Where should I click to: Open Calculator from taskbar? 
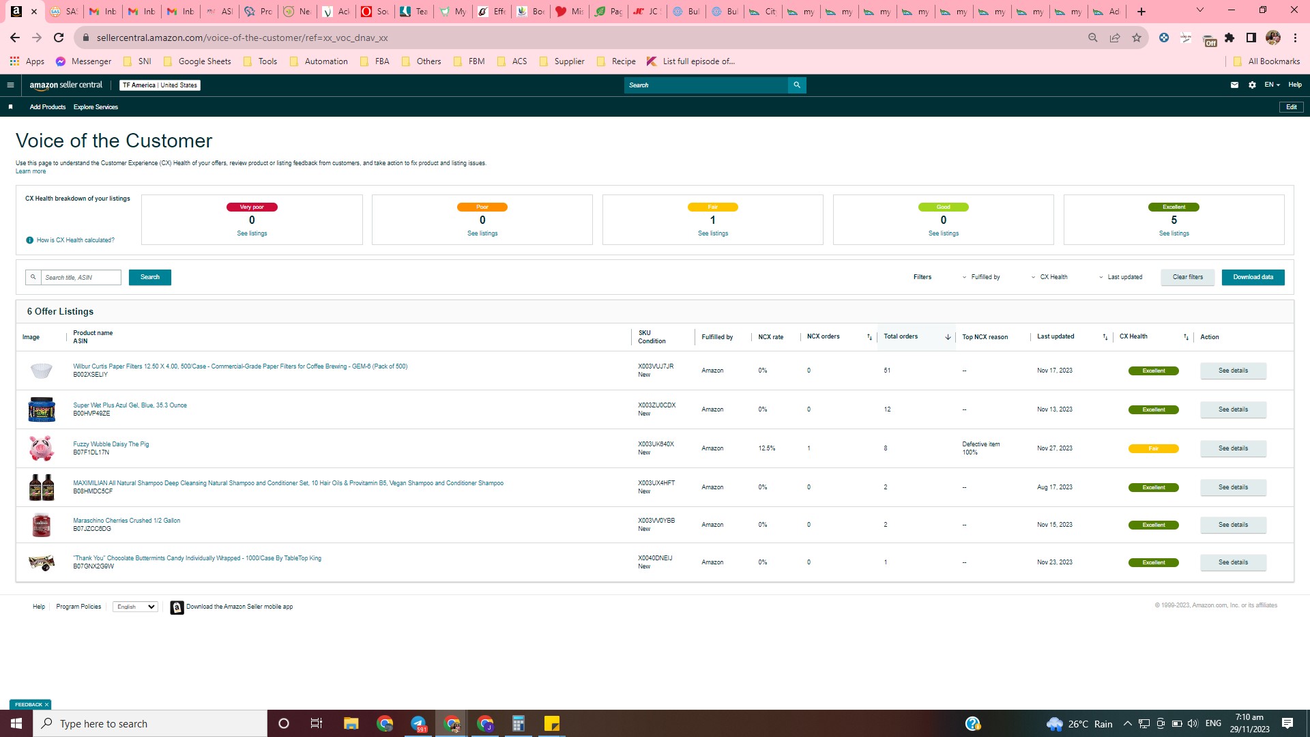click(x=519, y=723)
